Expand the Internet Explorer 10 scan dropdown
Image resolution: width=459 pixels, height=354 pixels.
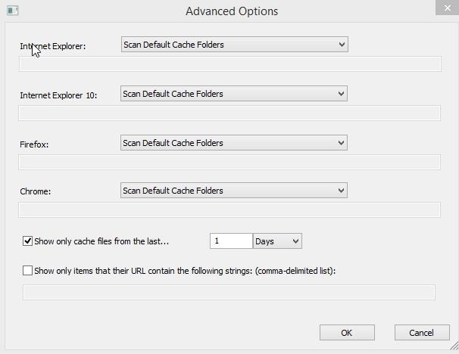[234, 94]
